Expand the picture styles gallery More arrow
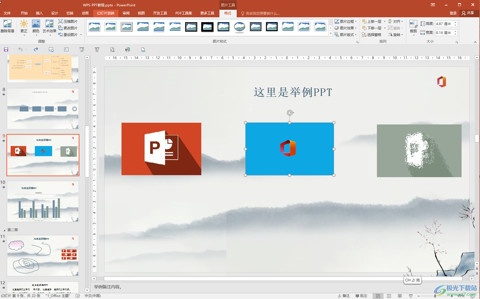This screenshot has width=480, height=299. (331, 34)
